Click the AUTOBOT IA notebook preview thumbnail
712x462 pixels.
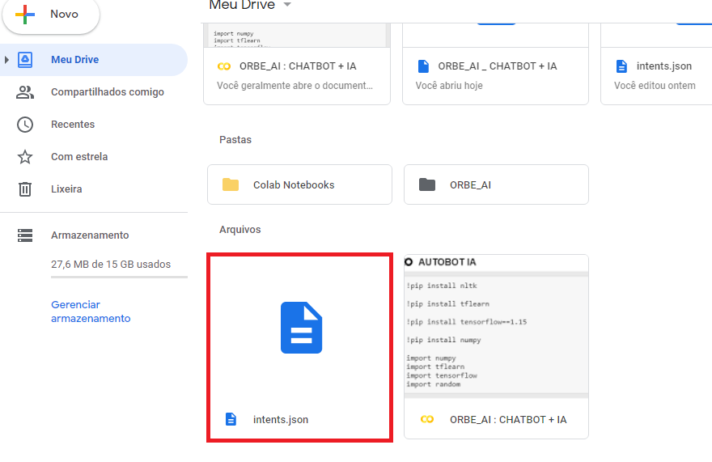(x=496, y=327)
